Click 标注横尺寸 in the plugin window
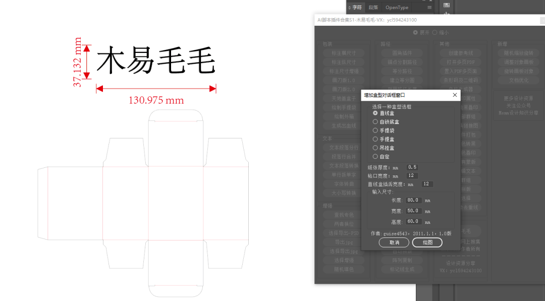545x301 pixels. 344,53
